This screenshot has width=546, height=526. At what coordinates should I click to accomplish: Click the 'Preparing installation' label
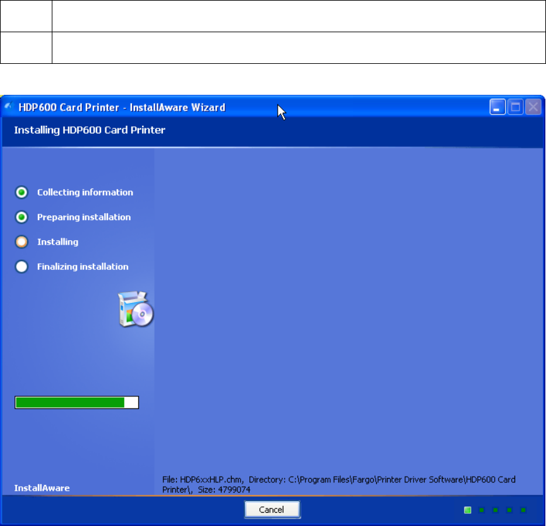[84, 217]
